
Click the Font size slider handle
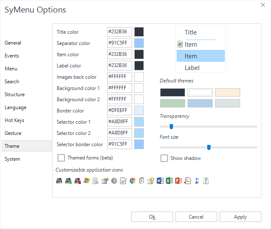click(x=209, y=147)
